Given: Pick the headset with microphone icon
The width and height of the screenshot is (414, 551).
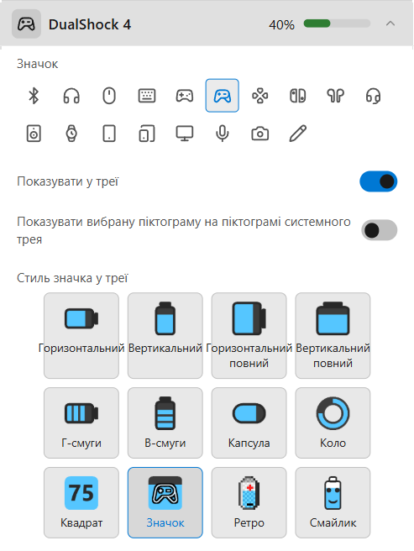Looking at the screenshot, I should [x=373, y=96].
